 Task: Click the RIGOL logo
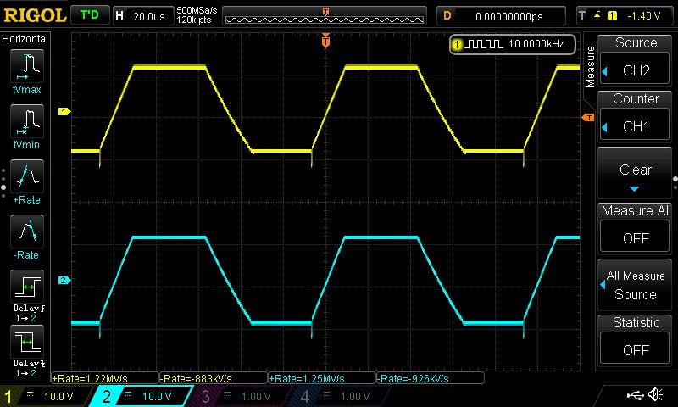pos(35,16)
